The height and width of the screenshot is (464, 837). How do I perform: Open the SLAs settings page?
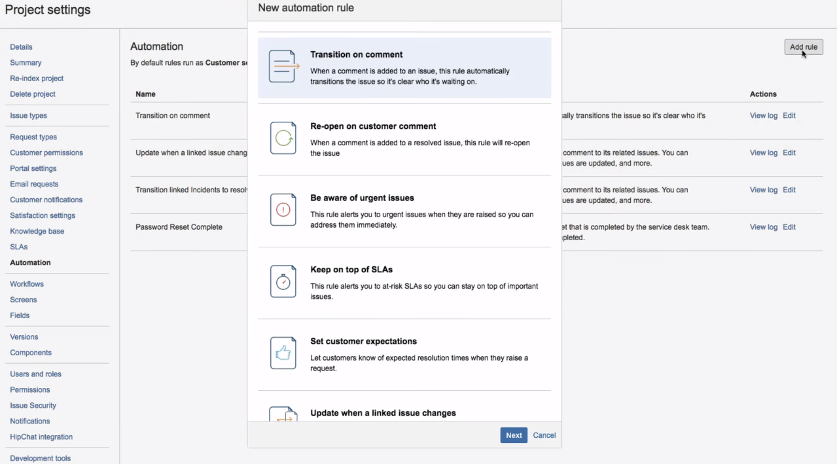(x=18, y=247)
